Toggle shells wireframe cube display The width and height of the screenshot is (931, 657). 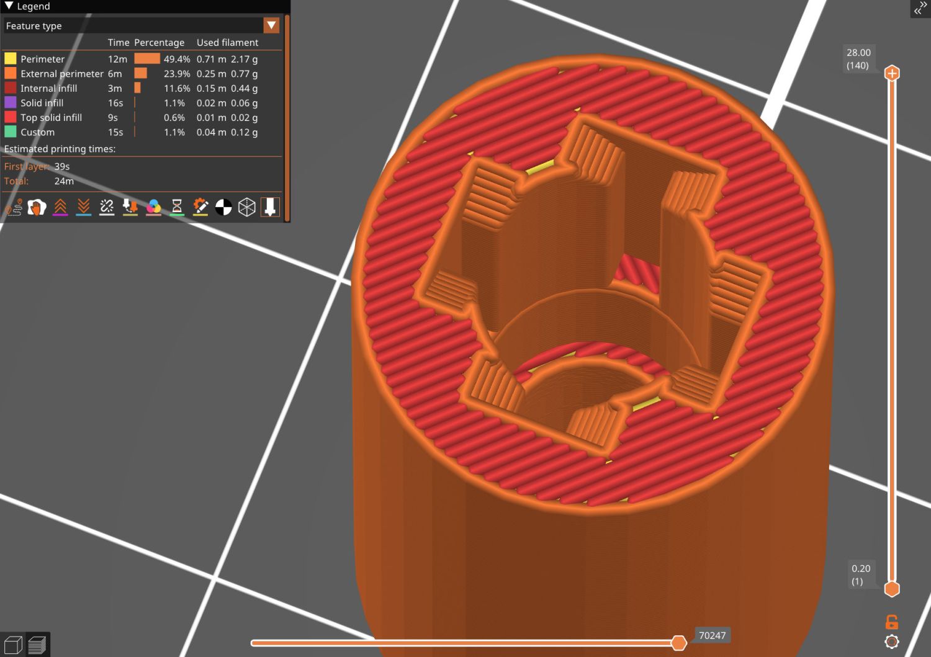(x=247, y=207)
